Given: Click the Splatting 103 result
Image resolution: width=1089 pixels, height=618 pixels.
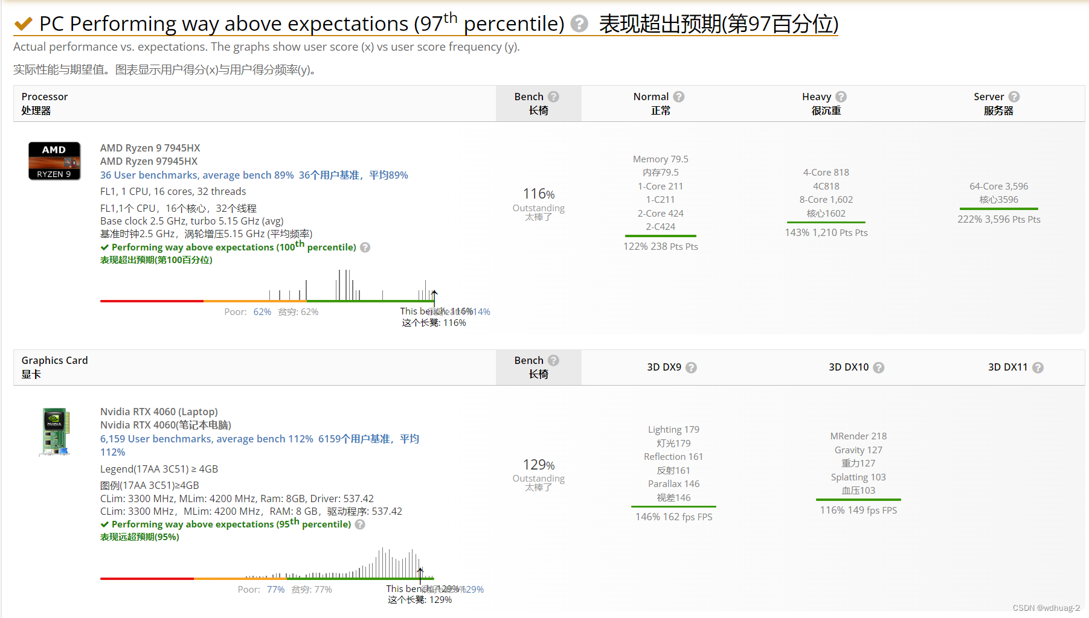Looking at the screenshot, I should pos(859,477).
